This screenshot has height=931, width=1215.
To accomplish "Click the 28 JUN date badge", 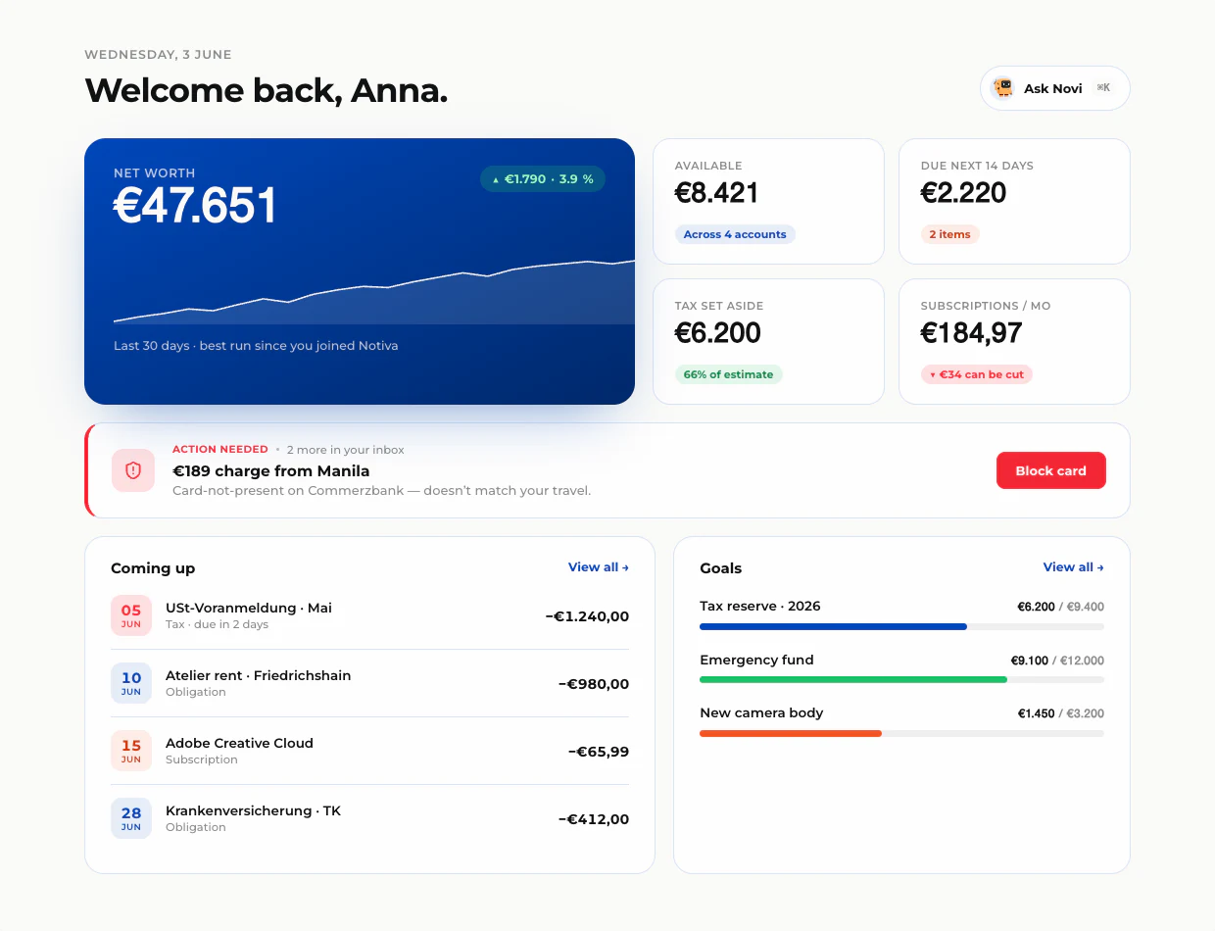I will [x=131, y=818].
